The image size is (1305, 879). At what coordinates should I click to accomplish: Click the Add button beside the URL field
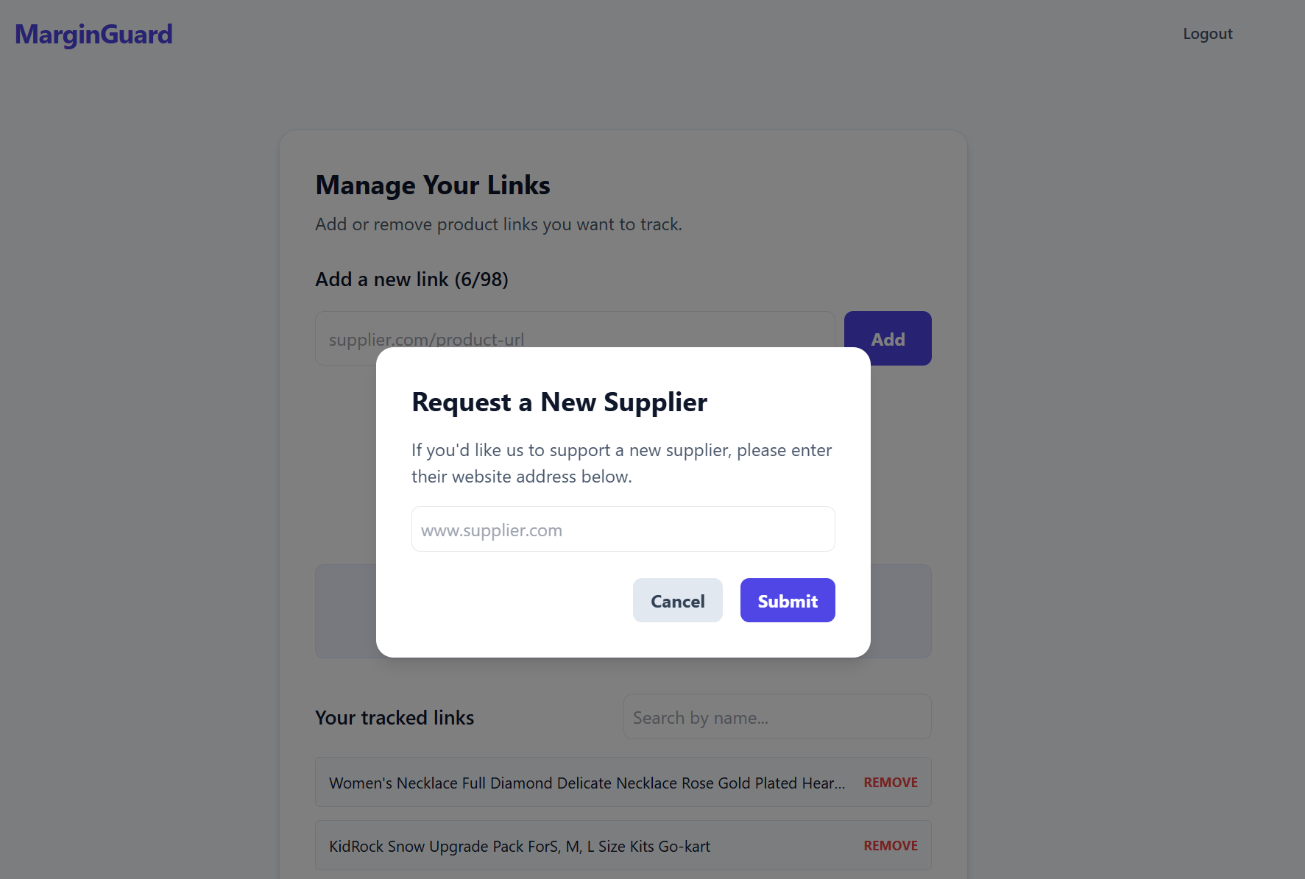click(888, 338)
